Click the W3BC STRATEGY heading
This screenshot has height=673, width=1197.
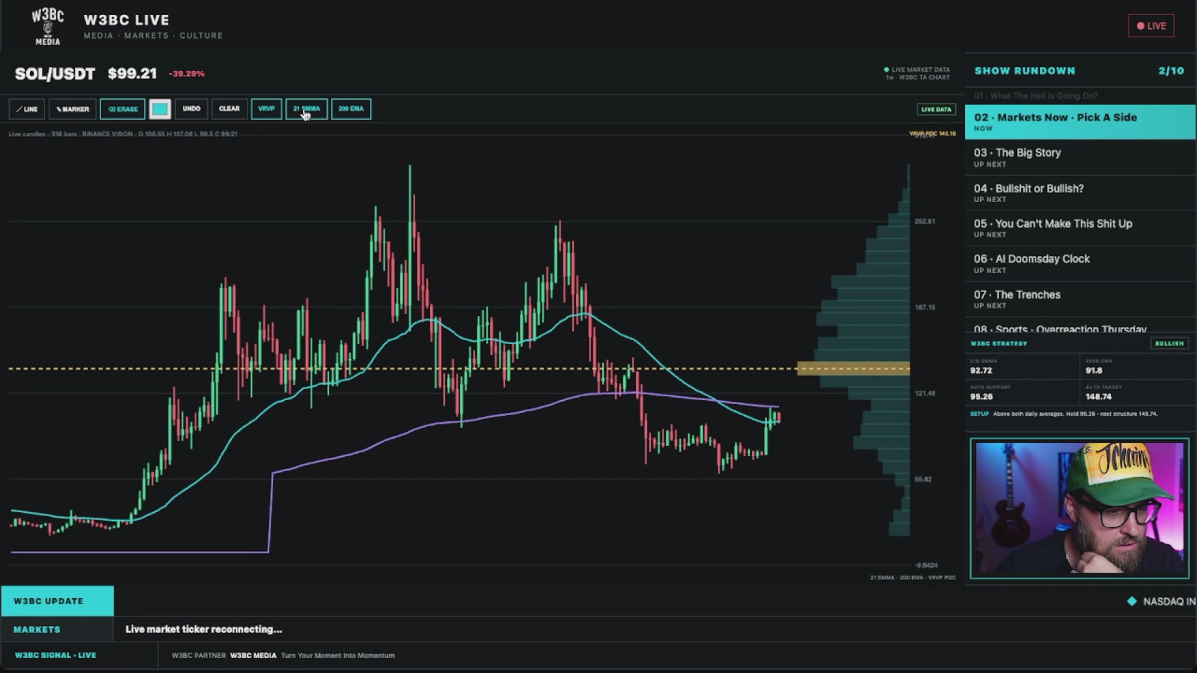click(999, 343)
